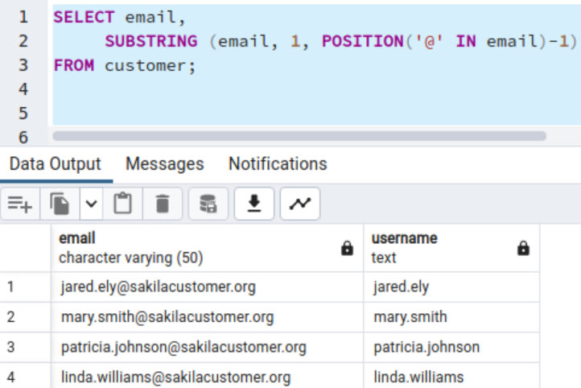Image resolution: width=581 pixels, height=388 pixels.
Task: Click the patricia.johnson username cell
Action: click(x=426, y=347)
